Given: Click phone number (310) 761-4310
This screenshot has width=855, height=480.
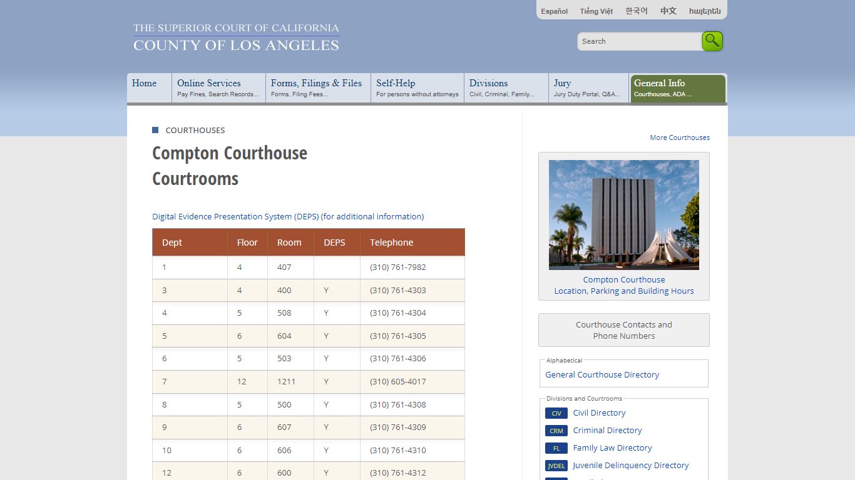Looking at the screenshot, I should (398, 451).
